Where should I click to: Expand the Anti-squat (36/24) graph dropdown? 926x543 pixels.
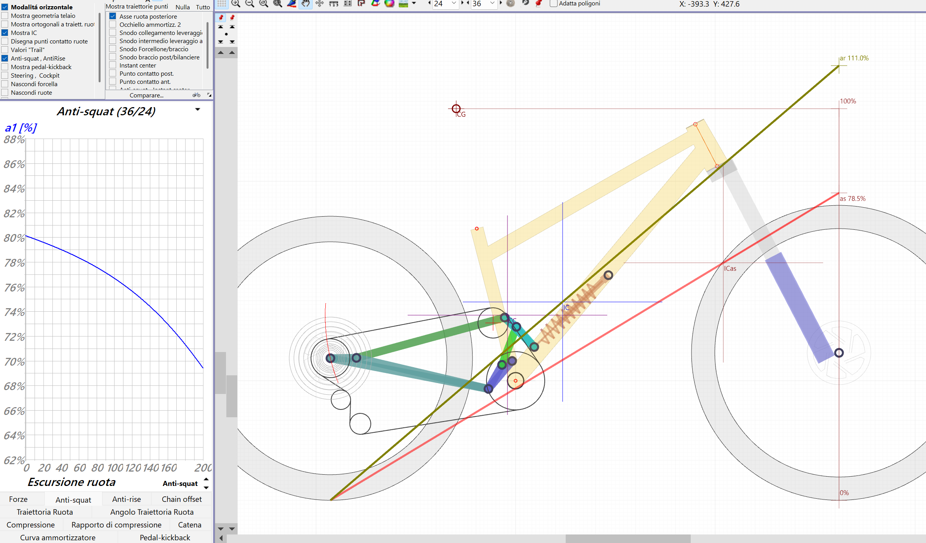click(198, 110)
